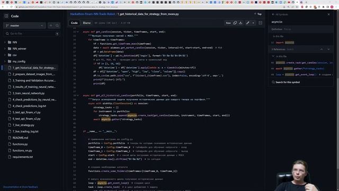Collapse the file tree side panel icon
The height and width of the screenshot is (191, 339).
6,16
